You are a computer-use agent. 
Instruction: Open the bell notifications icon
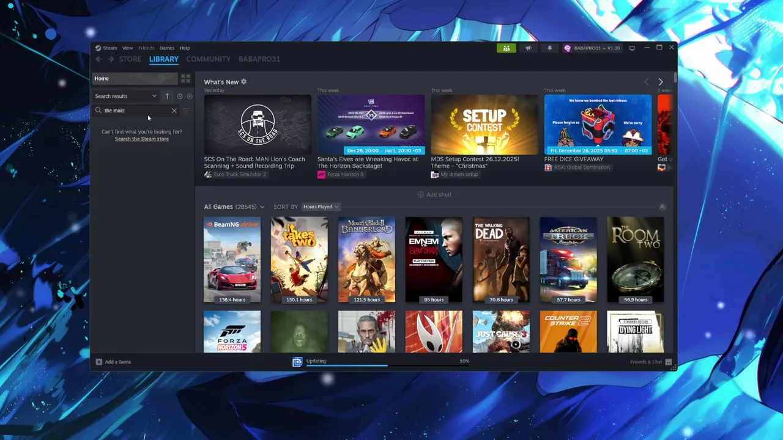point(549,48)
